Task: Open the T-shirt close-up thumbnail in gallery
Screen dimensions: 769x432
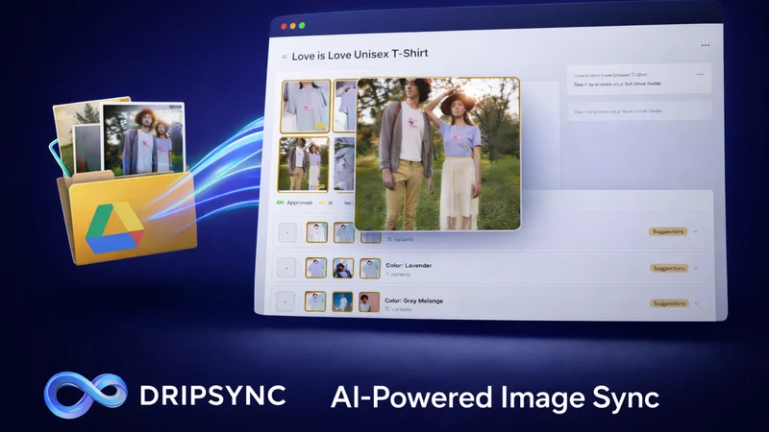Action: pos(305,107)
